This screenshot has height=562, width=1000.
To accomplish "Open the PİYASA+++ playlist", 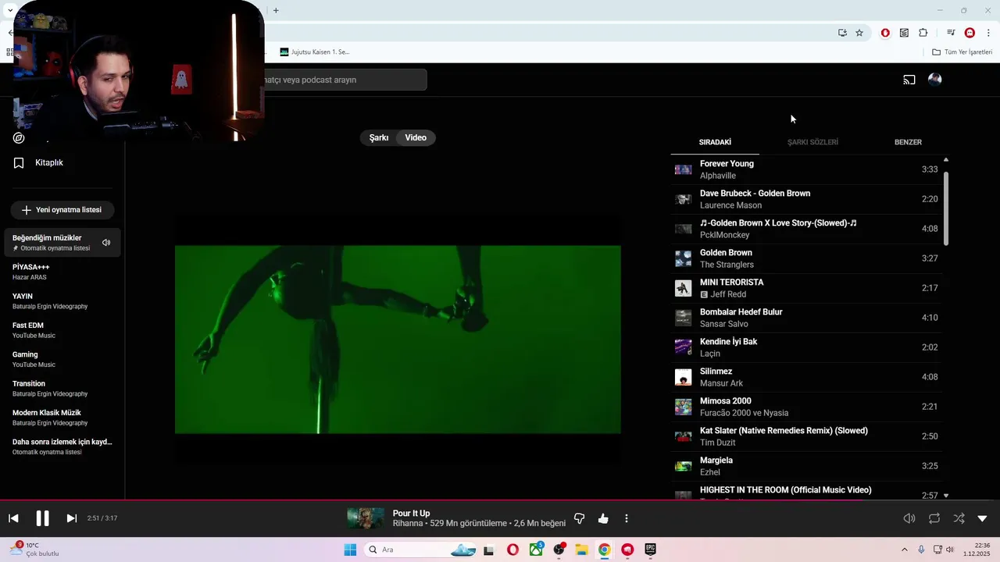I will 62,272.
